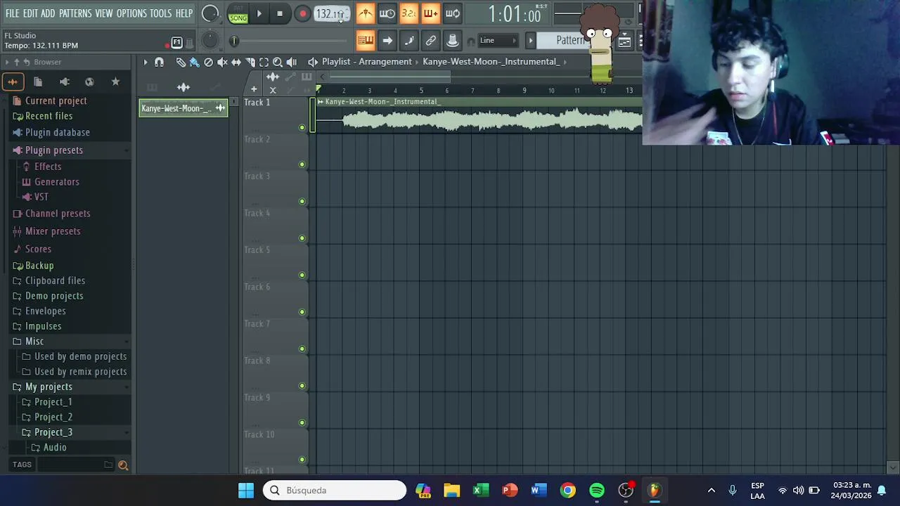This screenshot has width=900, height=506.
Task: Toggle Track 1 mute switch
Action: (x=302, y=127)
